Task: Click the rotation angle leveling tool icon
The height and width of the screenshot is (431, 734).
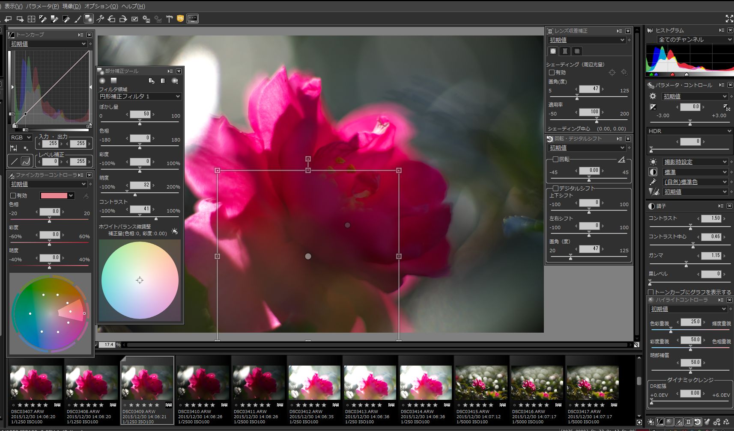Action: 622,159
